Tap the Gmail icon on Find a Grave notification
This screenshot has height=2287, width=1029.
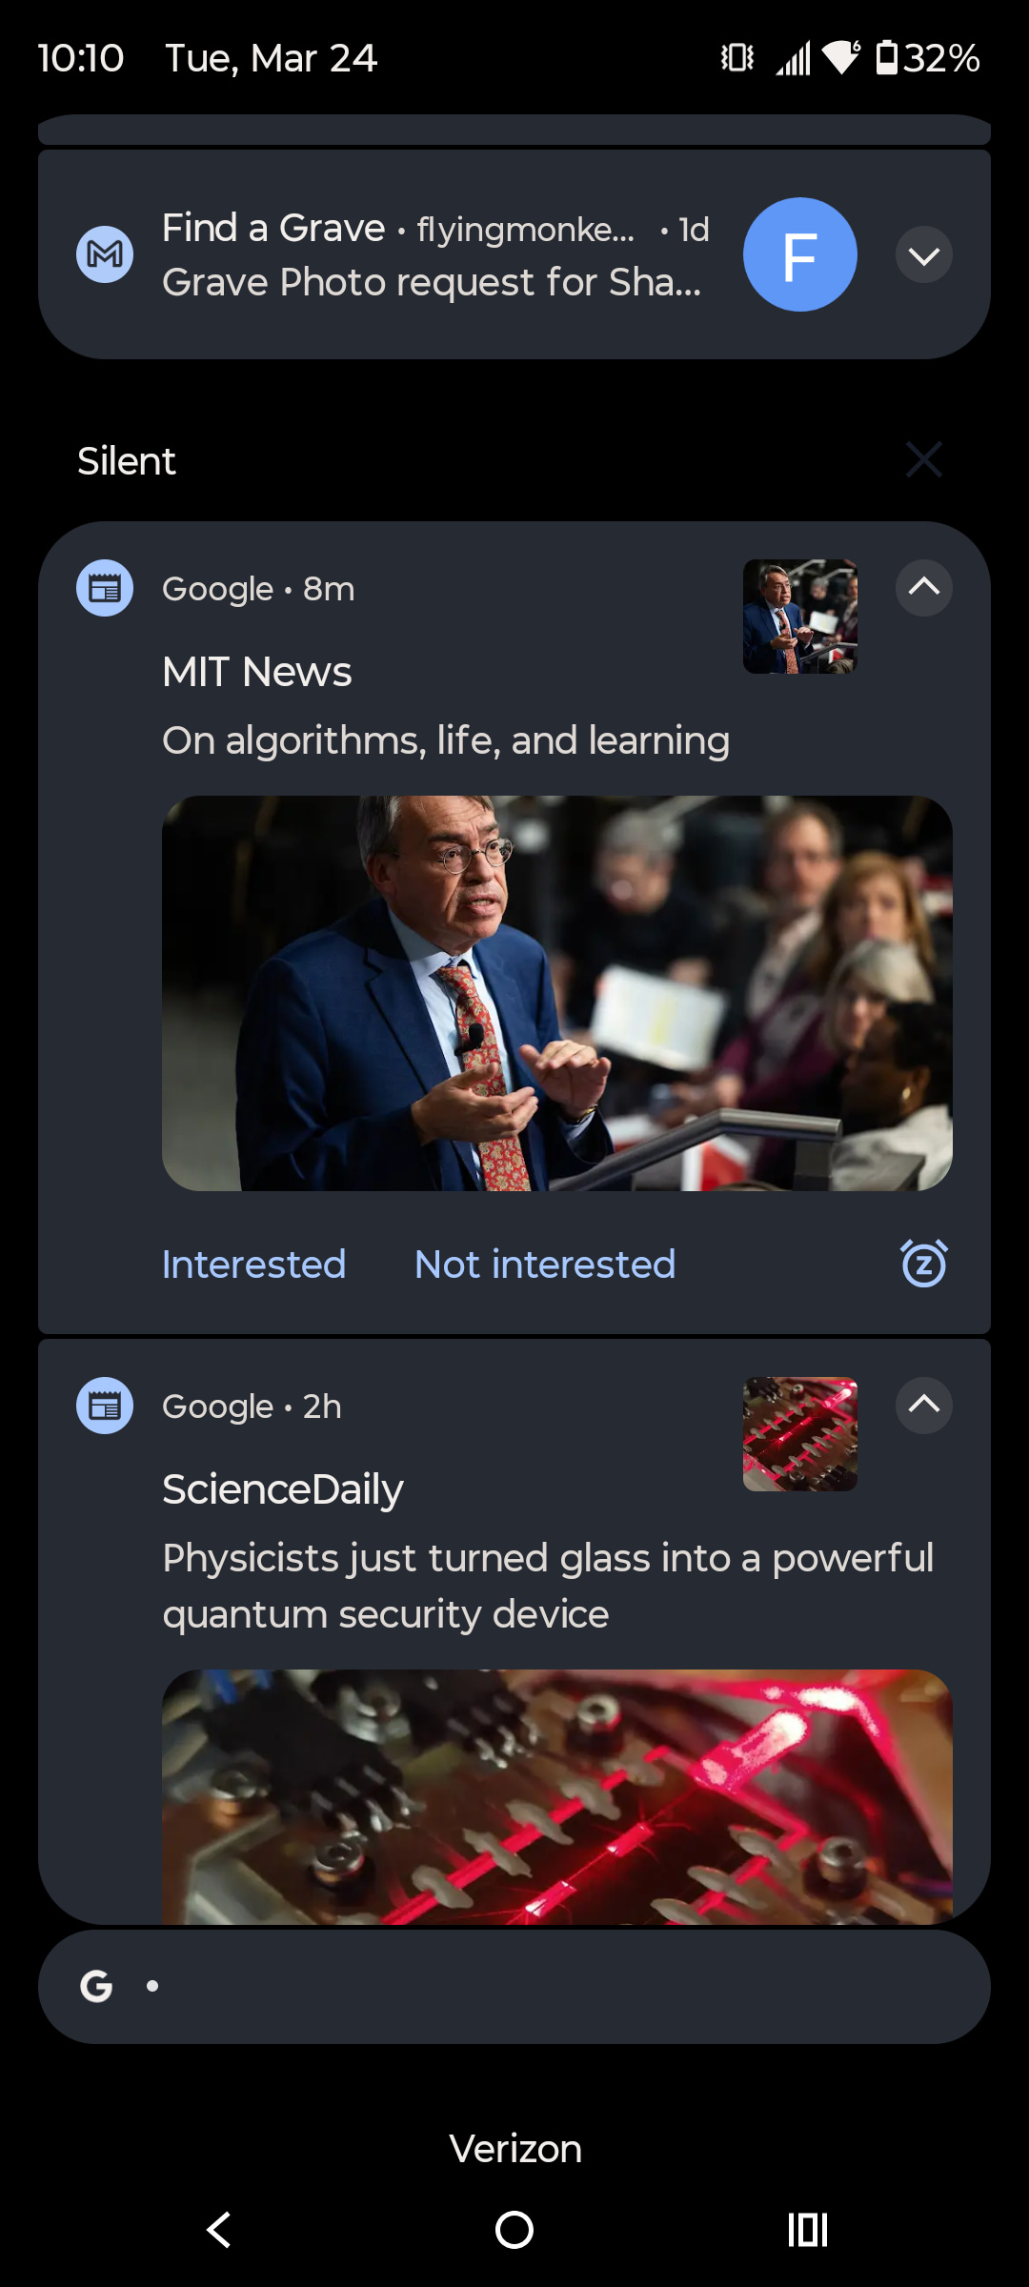click(105, 254)
